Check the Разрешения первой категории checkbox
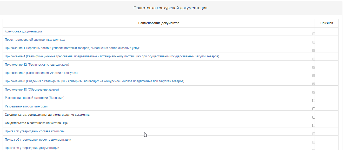Viewport: 345px width, 150px height. pyautogui.click(x=314, y=100)
